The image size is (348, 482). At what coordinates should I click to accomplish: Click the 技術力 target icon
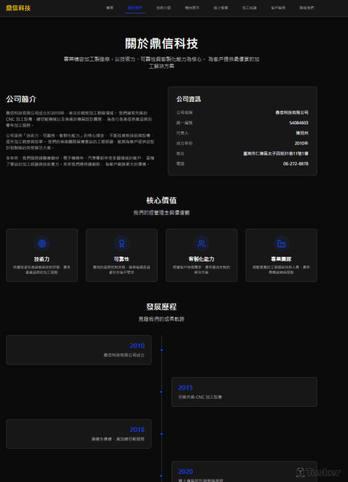[42, 243]
